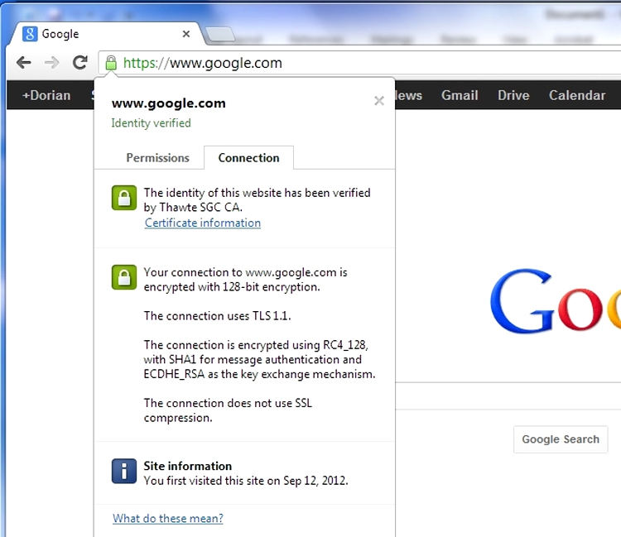The height and width of the screenshot is (537, 621).
Task: Close the site info popup
Action: pos(379,101)
